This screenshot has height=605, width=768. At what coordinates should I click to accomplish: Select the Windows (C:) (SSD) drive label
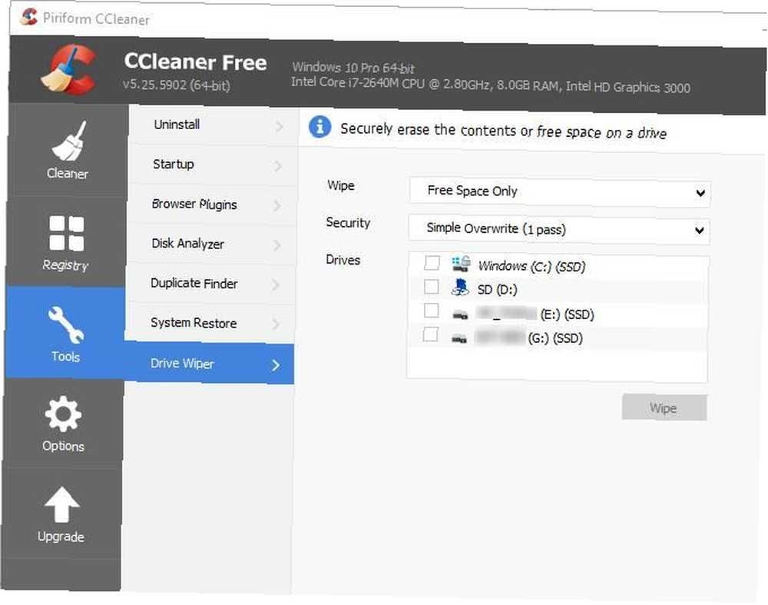point(532,266)
